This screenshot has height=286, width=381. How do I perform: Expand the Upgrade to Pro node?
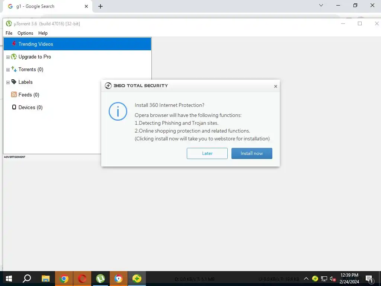(8, 57)
